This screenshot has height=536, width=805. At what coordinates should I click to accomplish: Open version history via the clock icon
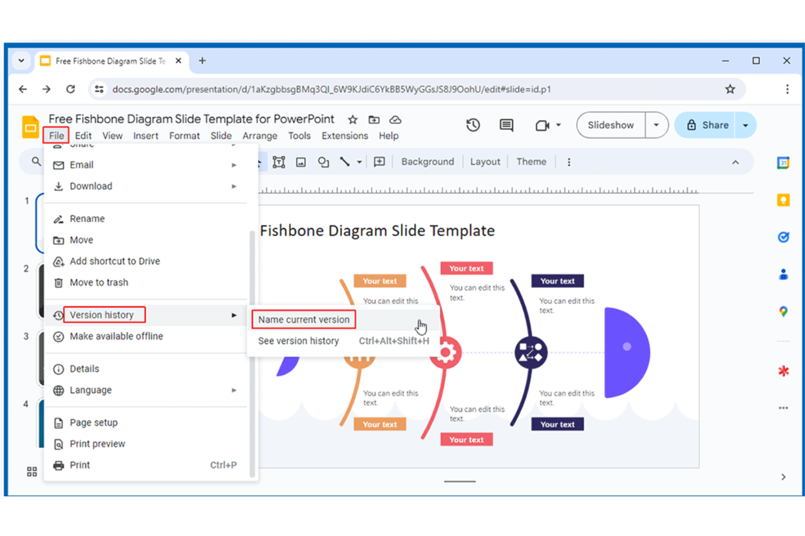473,125
